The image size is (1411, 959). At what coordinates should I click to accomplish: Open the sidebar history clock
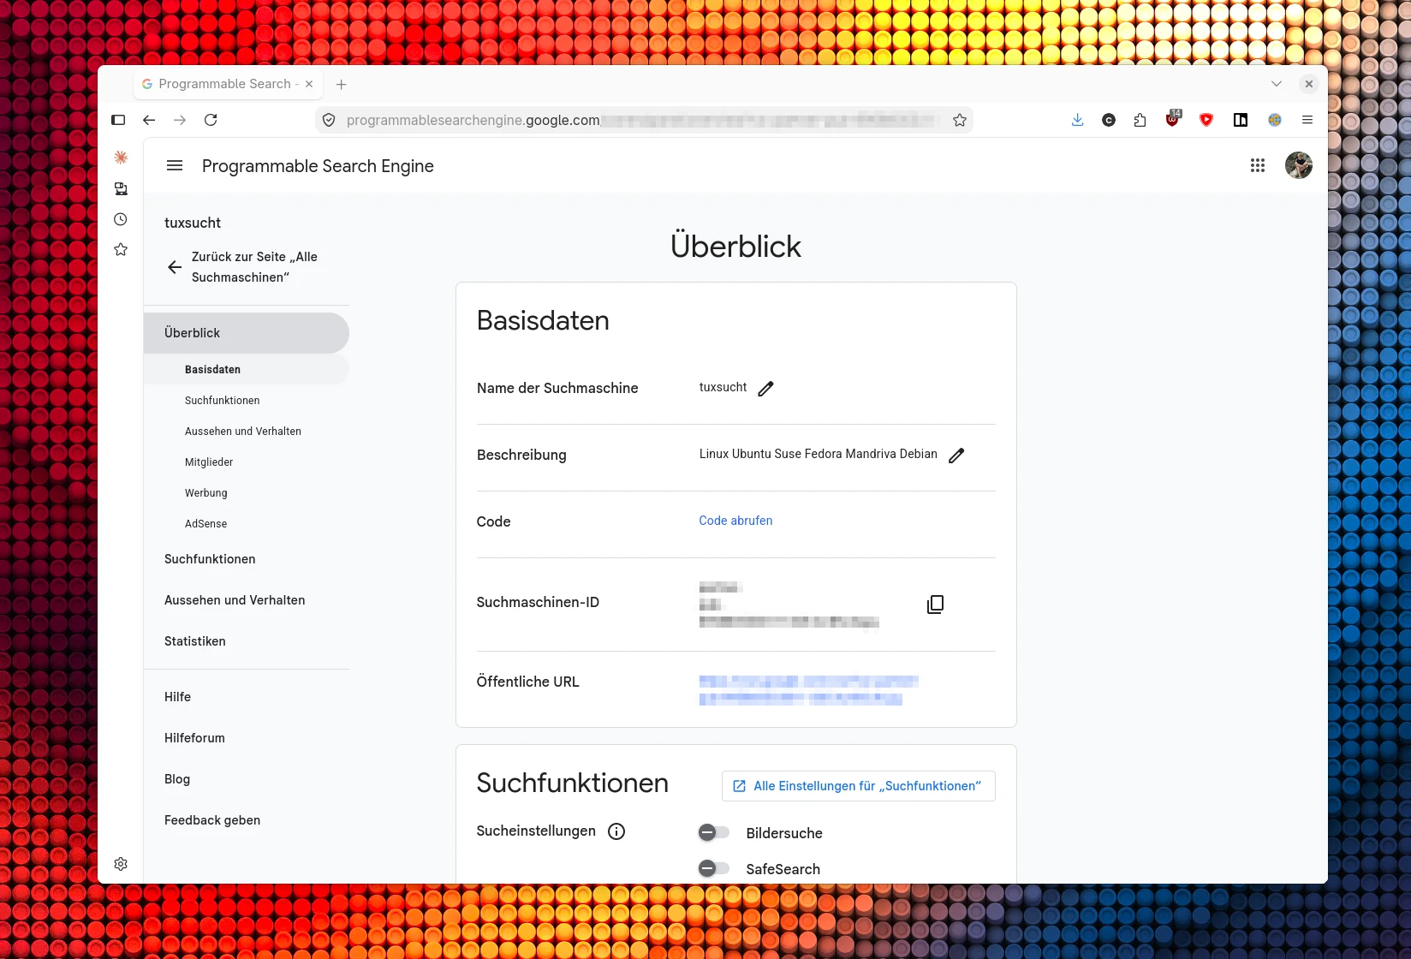pyautogui.click(x=121, y=219)
